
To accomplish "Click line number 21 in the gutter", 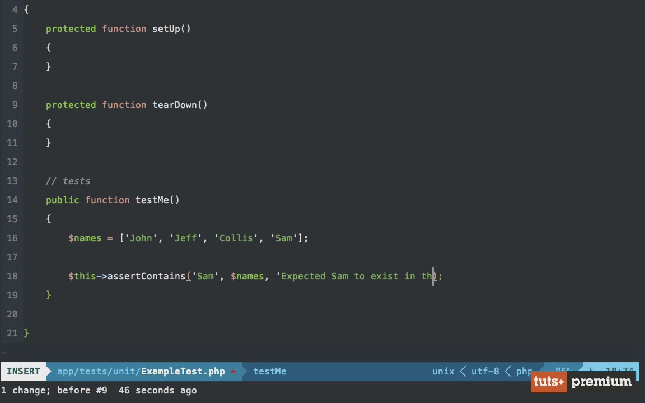I will [x=12, y=333].
